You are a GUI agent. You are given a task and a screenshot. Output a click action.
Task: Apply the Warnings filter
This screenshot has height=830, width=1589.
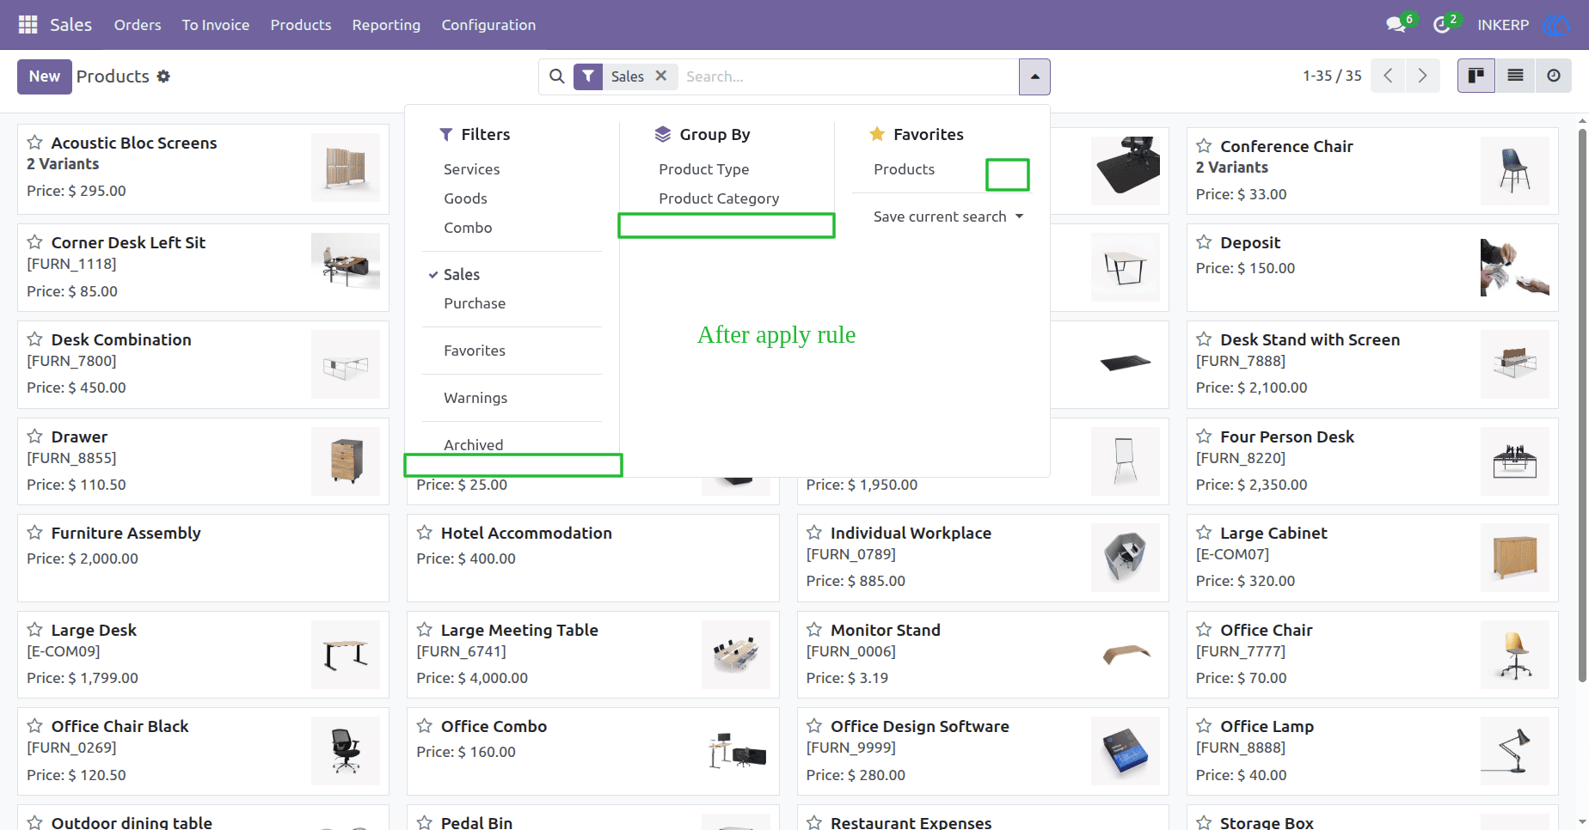tap(475, 398)
